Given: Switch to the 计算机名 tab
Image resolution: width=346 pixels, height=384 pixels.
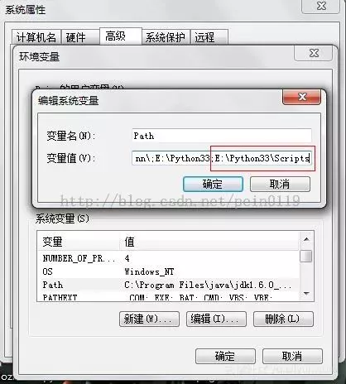Looking at the screenshot, I should tap(36, 37).
